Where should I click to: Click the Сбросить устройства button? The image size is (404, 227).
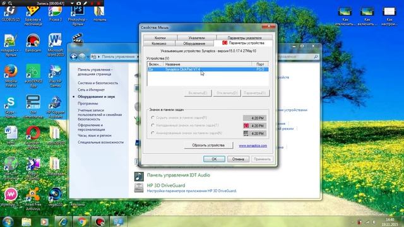[x=208, y=145]
